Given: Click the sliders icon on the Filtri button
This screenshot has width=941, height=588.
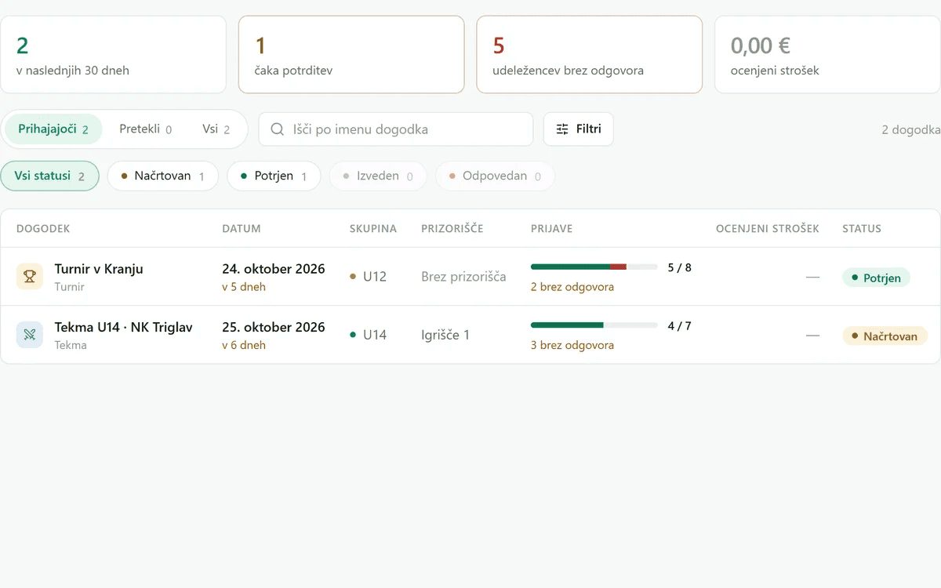Looking at the screenshot, I should pyautogui.click(x=562, y=129).
